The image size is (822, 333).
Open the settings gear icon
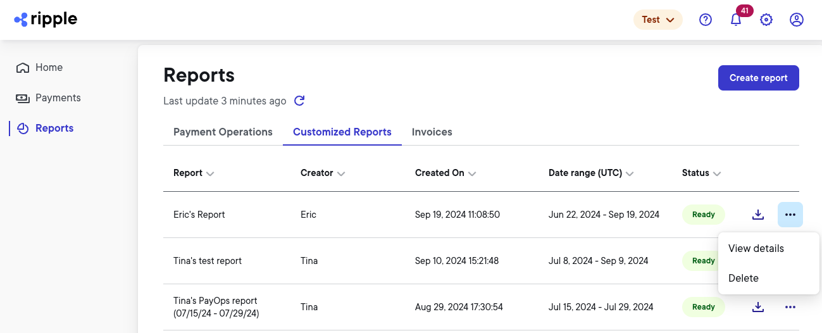(x=766, y=20)
